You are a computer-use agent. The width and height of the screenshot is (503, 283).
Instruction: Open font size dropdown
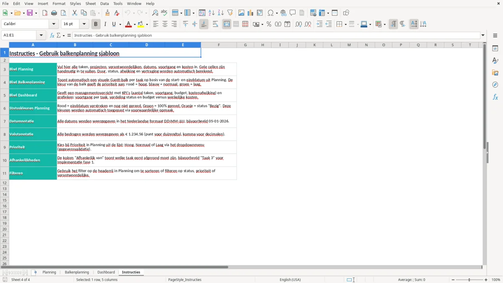pyautogui.click(x=84, y=24)
